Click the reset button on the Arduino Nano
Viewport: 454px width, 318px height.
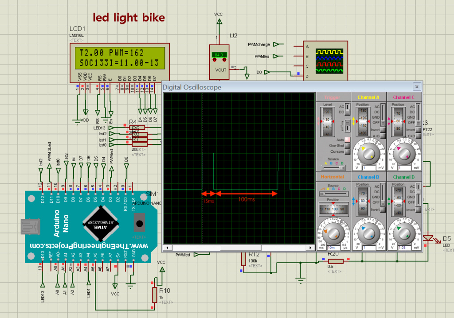(139, 223)
